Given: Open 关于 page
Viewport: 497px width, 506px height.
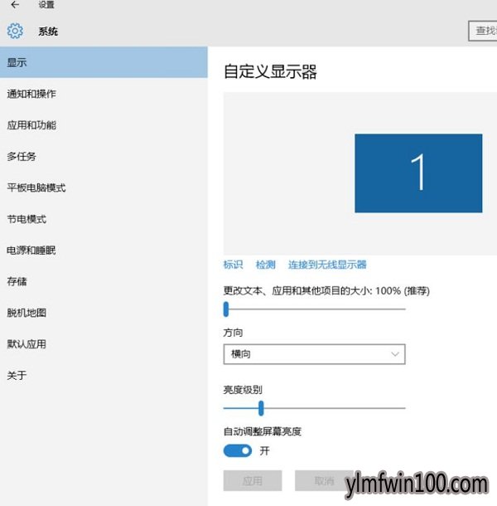Looking at the screenshot, I should point(104,375).
